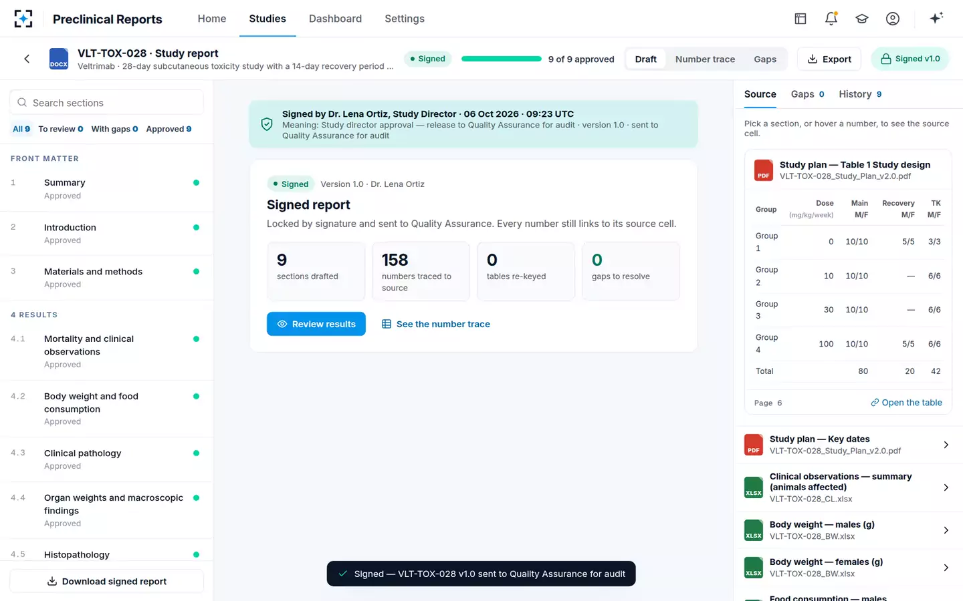Expand Body weight males source

946,530
